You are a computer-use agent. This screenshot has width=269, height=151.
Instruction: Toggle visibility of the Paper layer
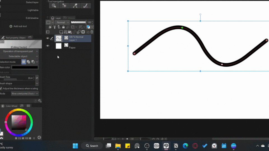(48, 46)
